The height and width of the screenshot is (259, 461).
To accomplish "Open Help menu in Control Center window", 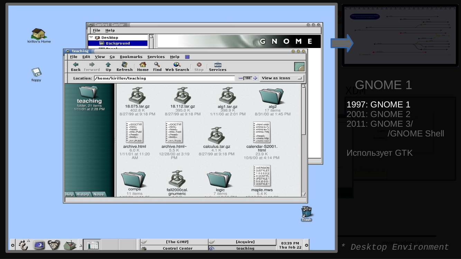I will 110,30.
